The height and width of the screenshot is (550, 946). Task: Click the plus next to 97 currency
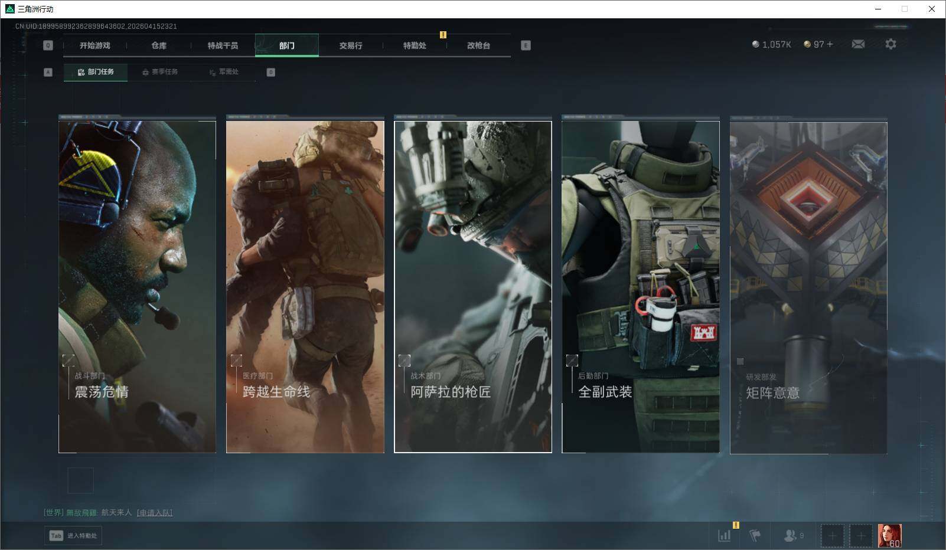pos(830,44)
